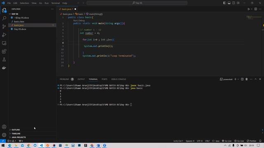Switch to the DEBUG CONSOLE tab

[119, 79]
